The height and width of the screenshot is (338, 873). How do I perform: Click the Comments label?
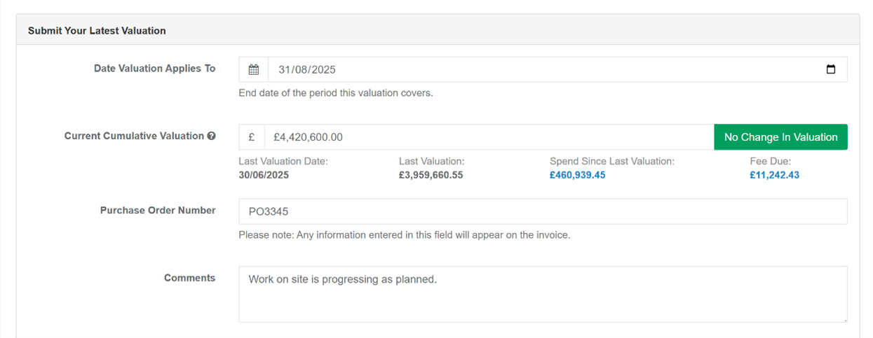tap(189, 278)
